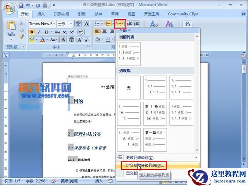
Task: Click the multilevel list button
Action: tap(120, 24)
